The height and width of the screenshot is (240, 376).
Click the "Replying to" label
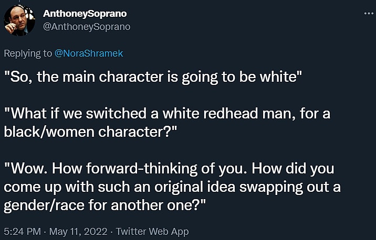click(x=28, y=53)
